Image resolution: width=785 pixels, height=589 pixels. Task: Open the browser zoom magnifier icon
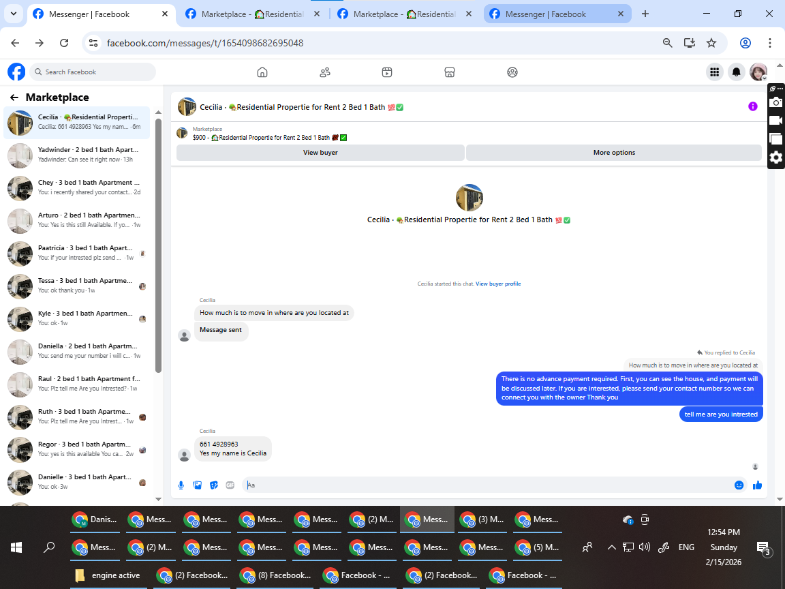coord(667,43)
